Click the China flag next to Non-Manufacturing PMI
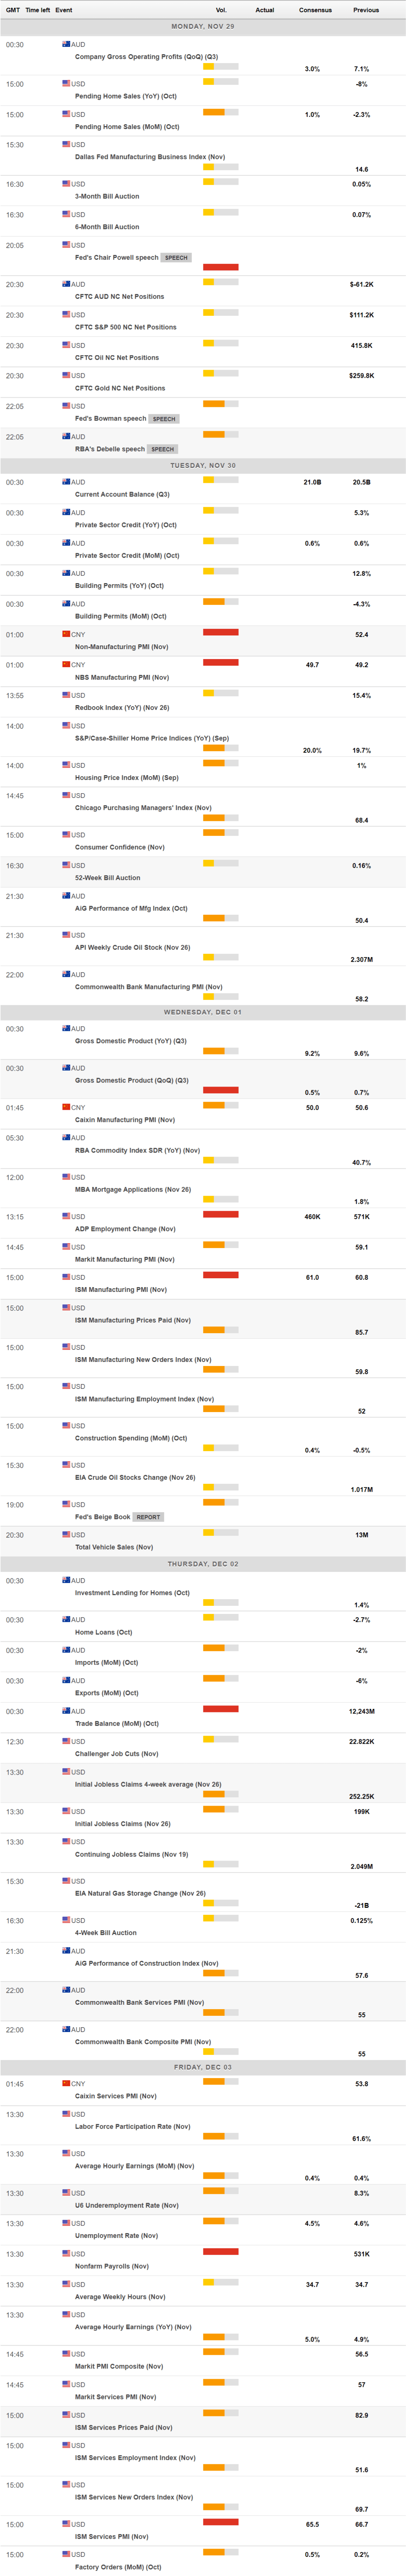 coord(66,634)
